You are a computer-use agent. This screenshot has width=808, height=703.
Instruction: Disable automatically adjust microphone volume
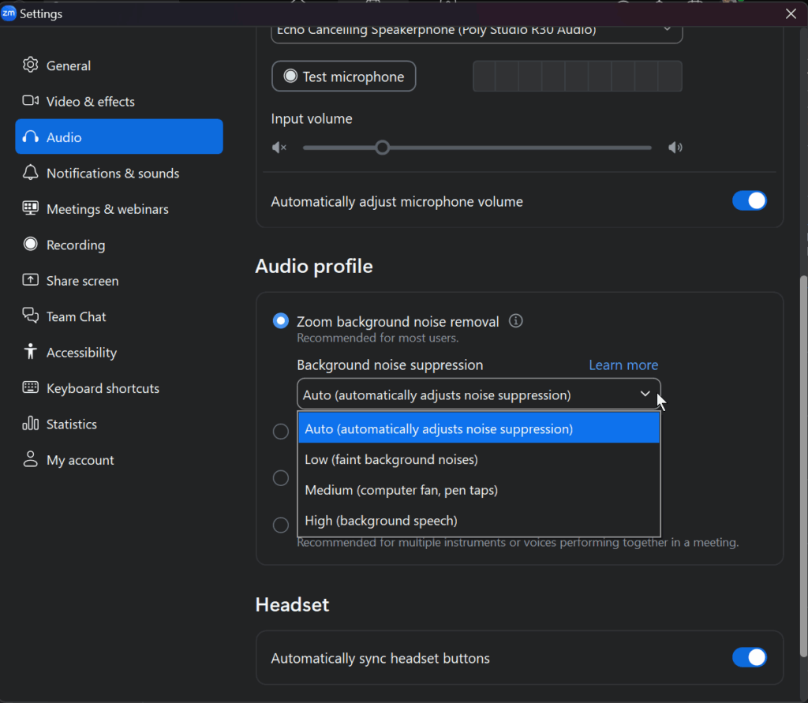point(749,201)
